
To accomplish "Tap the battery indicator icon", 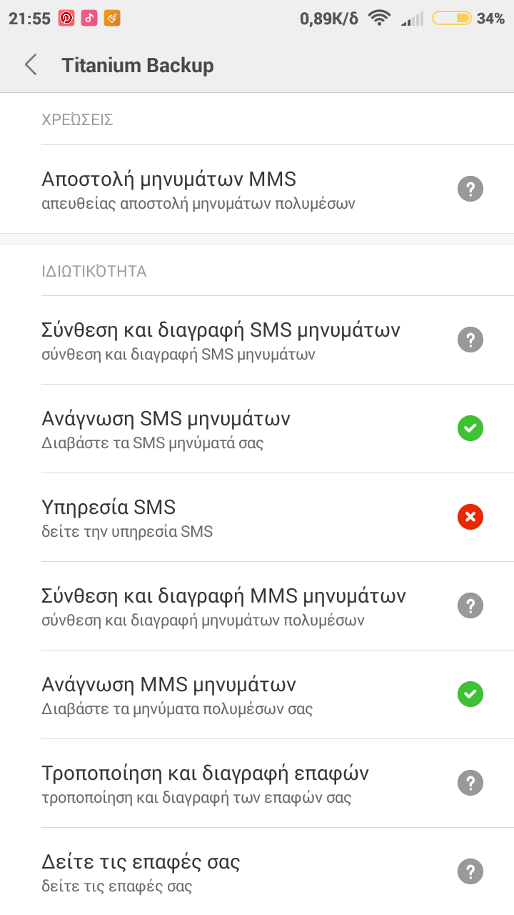I will [x=451, y=19].
